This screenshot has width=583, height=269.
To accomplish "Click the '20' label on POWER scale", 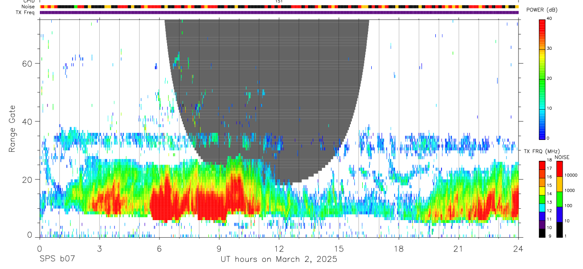I will click(x=549, y=78).
